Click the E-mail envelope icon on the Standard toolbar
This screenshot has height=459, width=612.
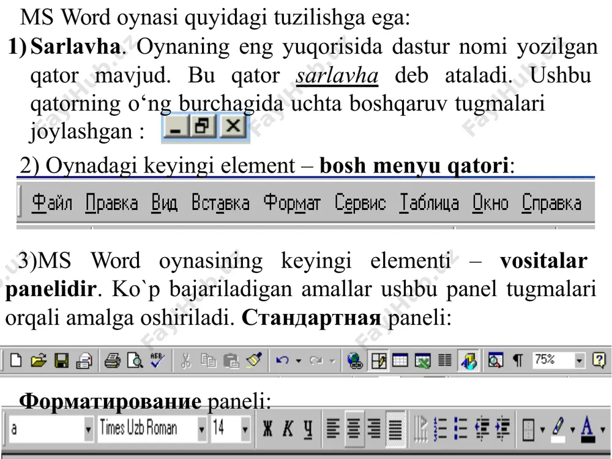pos(84,360)
